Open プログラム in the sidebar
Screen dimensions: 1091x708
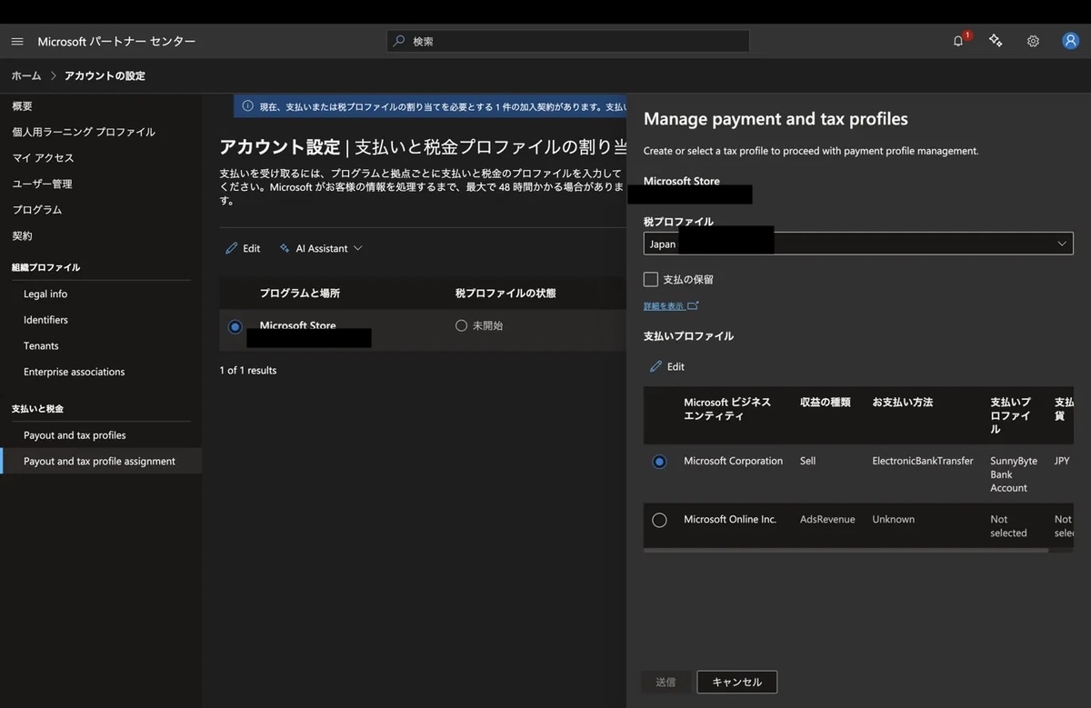[37, 210]
